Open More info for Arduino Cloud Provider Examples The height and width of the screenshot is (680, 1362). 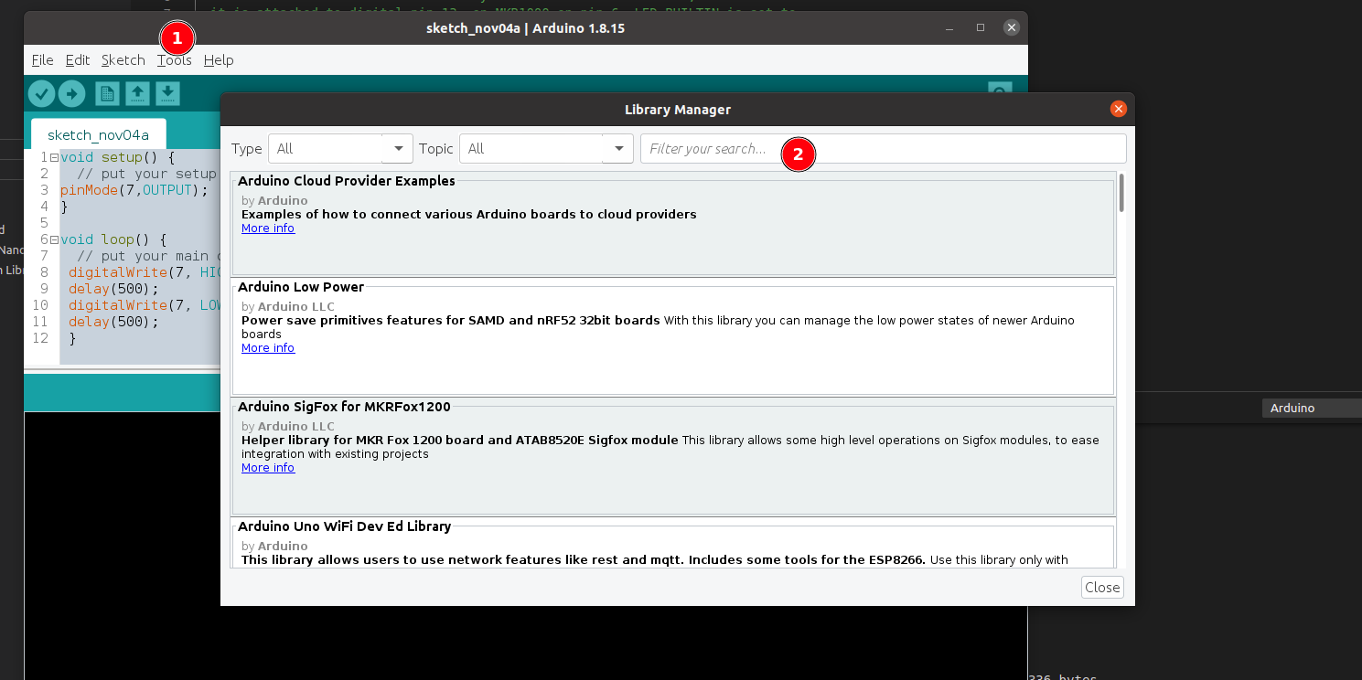coord(267,228)
